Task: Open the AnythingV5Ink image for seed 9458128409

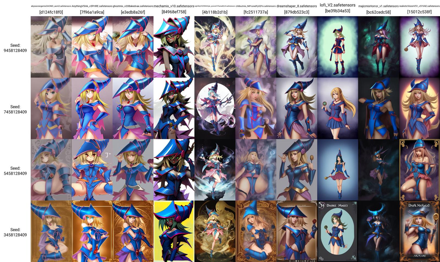Action: point(92,47)
